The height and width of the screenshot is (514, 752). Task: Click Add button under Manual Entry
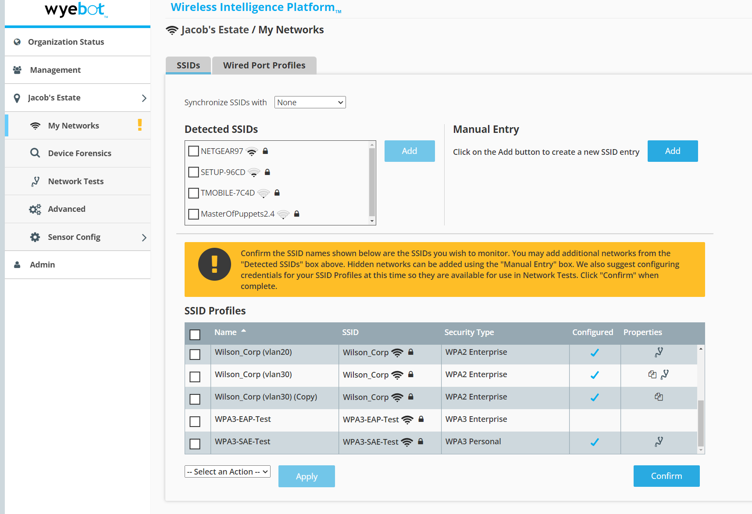[672, 151]
